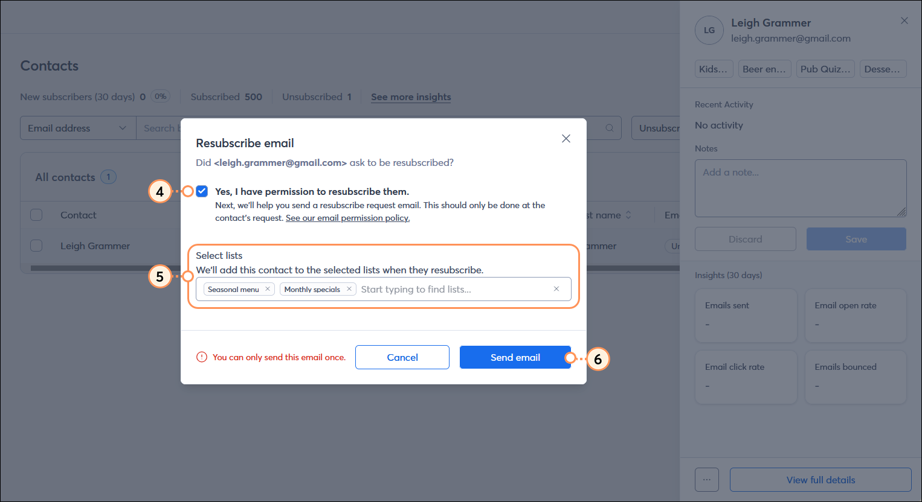Click the Email click rate insight card
Viewport: 922px width, 502px height.
[x=746, y=377]
